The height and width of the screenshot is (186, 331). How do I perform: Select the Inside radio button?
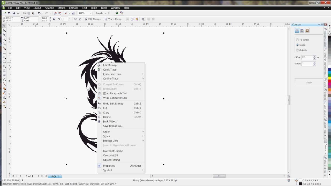tap(297, 45)
